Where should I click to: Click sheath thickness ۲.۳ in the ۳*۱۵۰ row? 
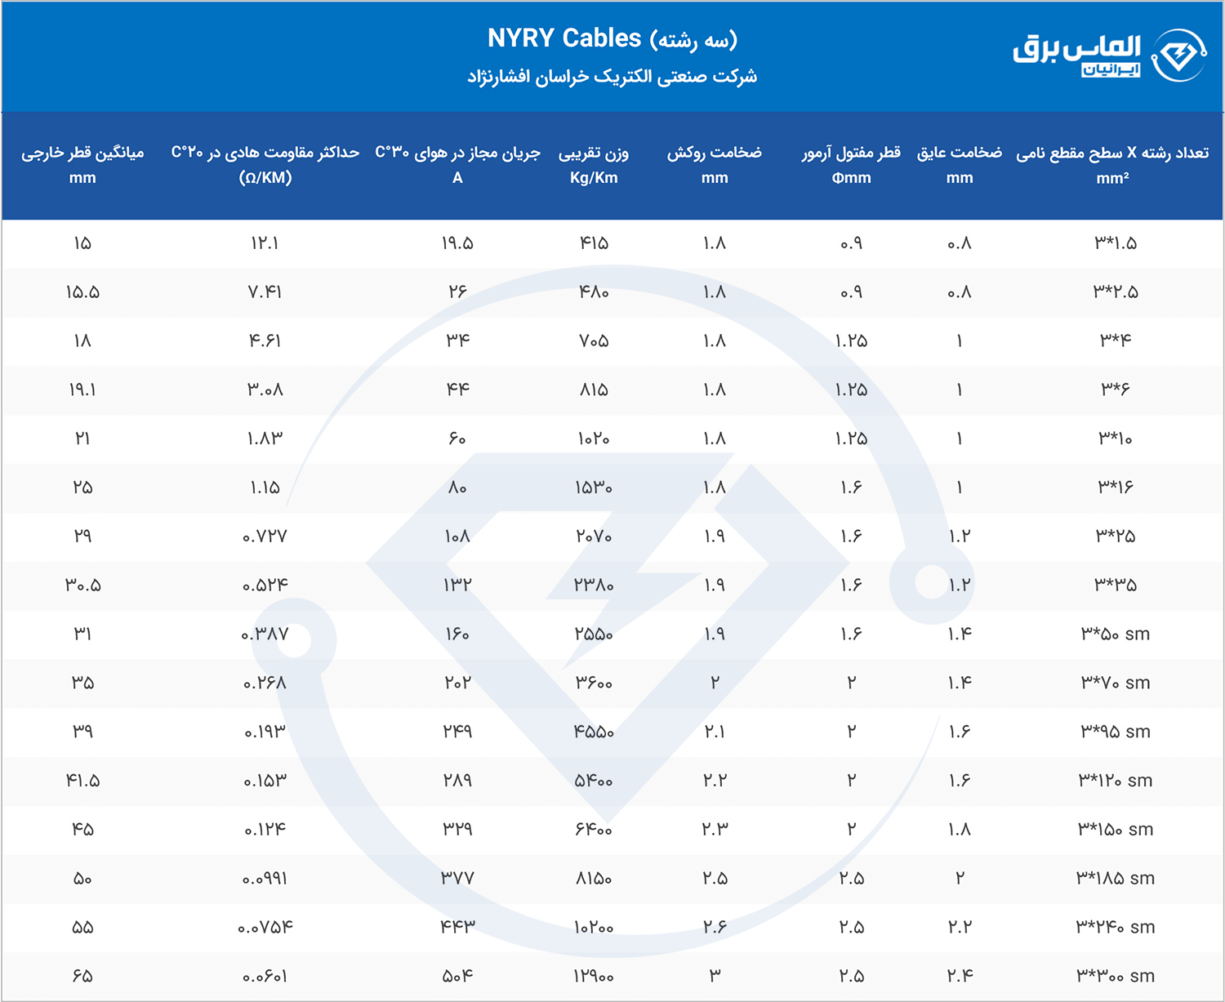point(715,830)
